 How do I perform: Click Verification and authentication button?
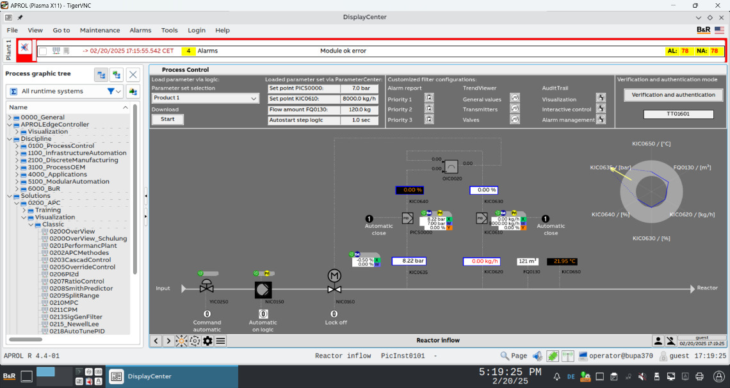pyautogui.click(x=673, y=95)
